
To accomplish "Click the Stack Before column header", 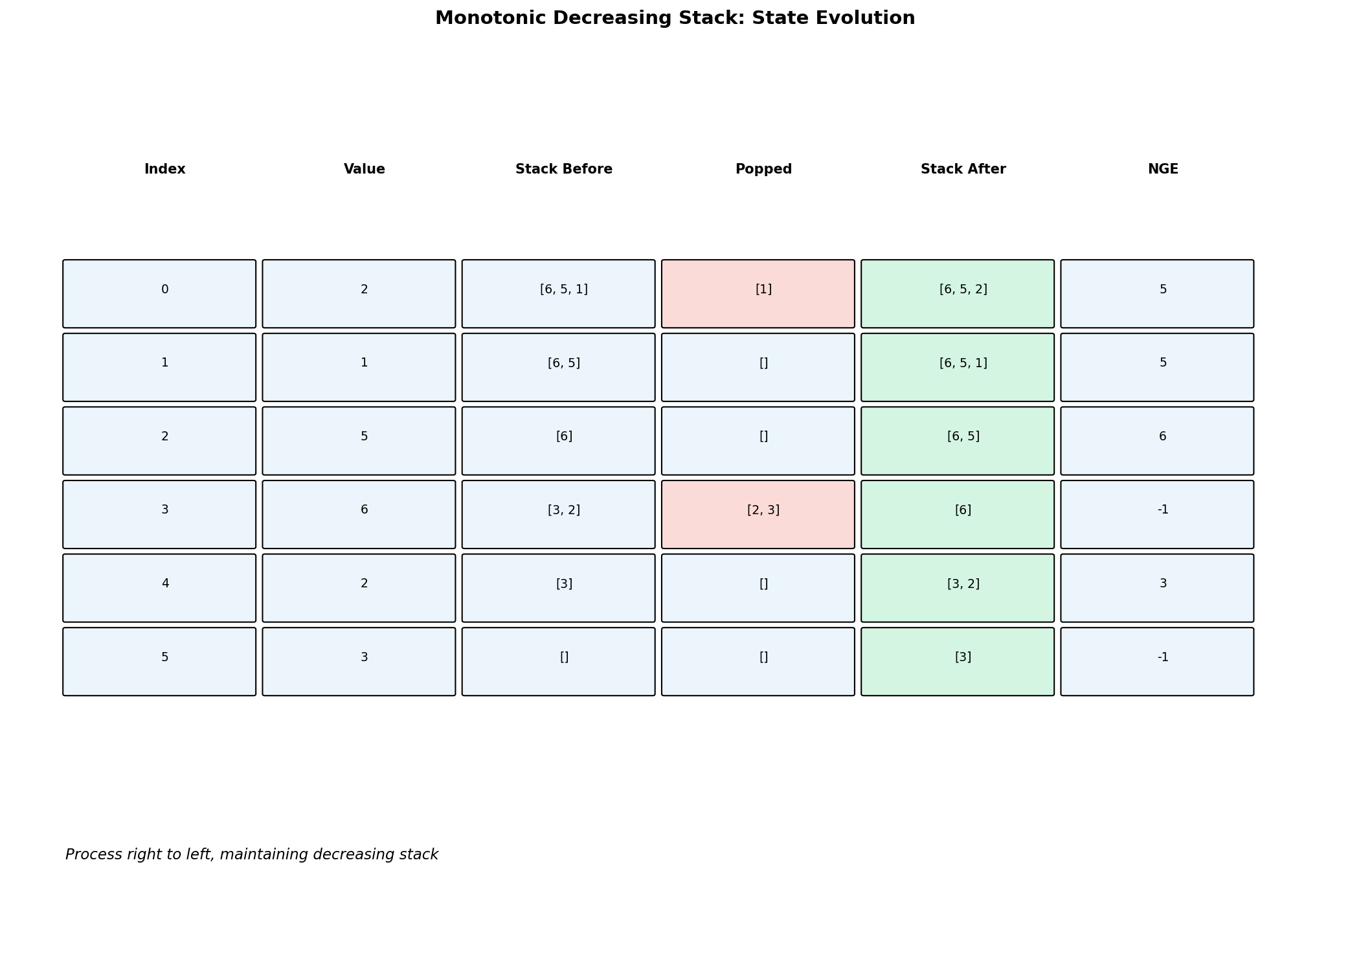I will point(564,170).
